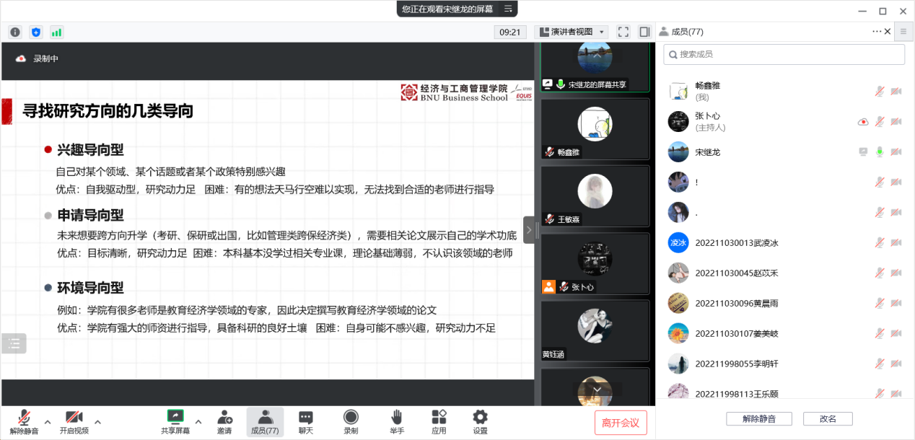Image resolution: width=915 pixels, height=440 pixels.
Task: Open the 聊天 chat panel
Action: (x=306, y=421)
